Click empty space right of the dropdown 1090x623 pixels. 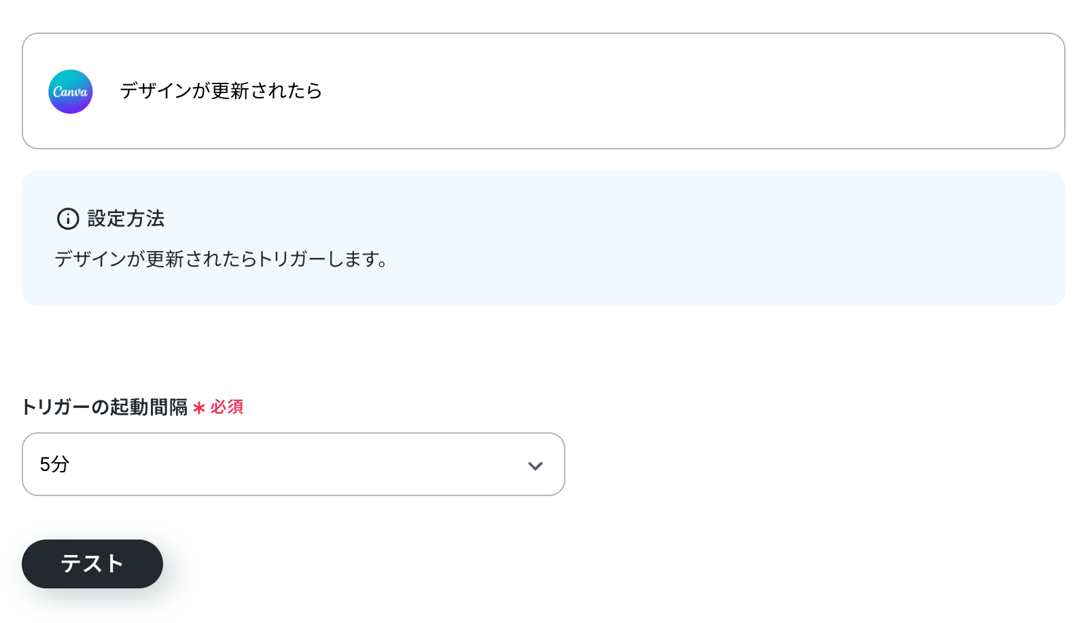tap(815, 464)
